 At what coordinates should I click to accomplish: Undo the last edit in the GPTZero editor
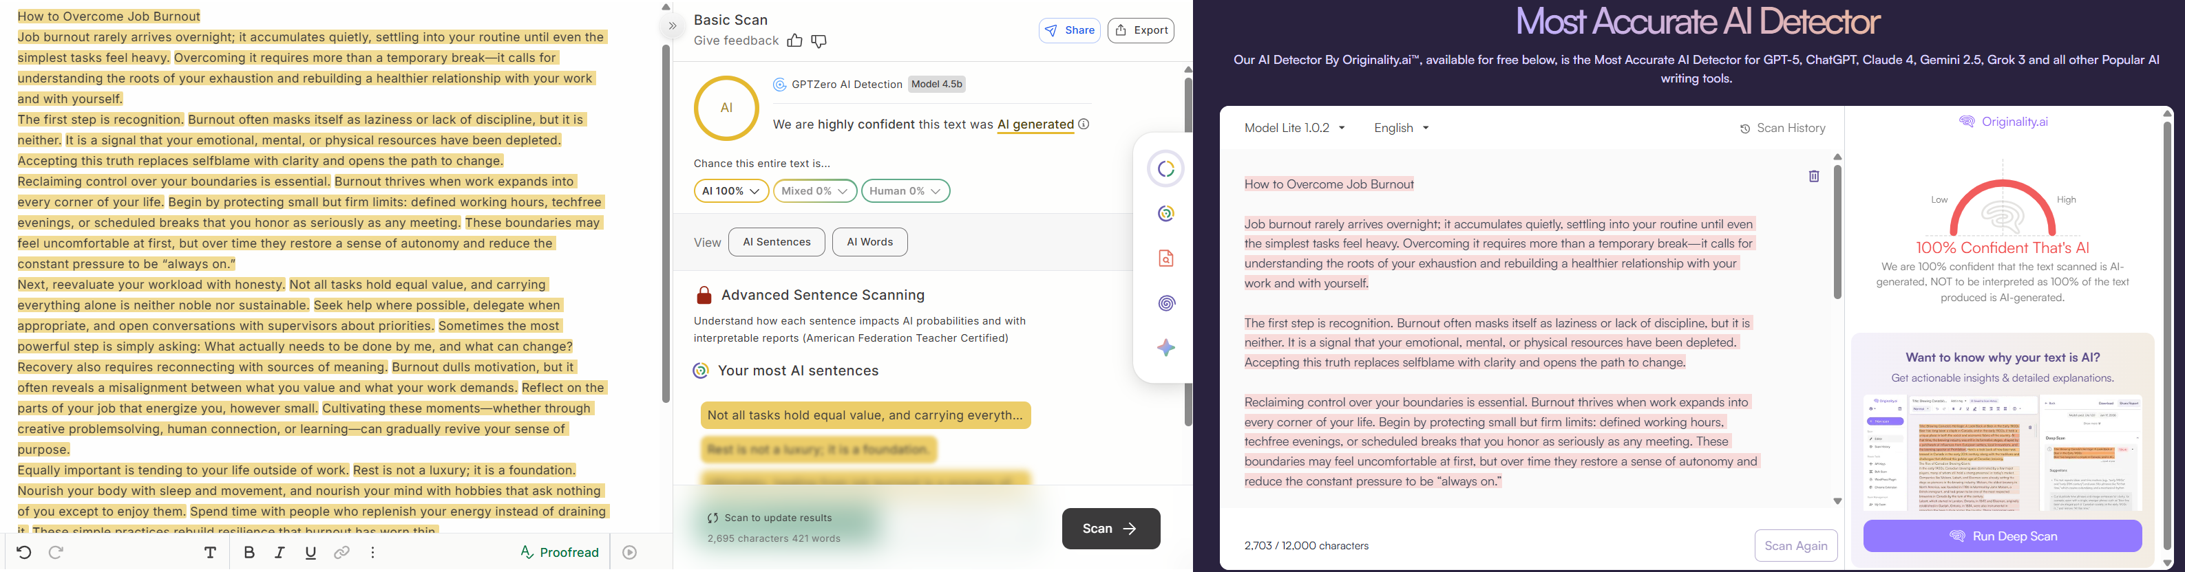(x=23, y=553)
